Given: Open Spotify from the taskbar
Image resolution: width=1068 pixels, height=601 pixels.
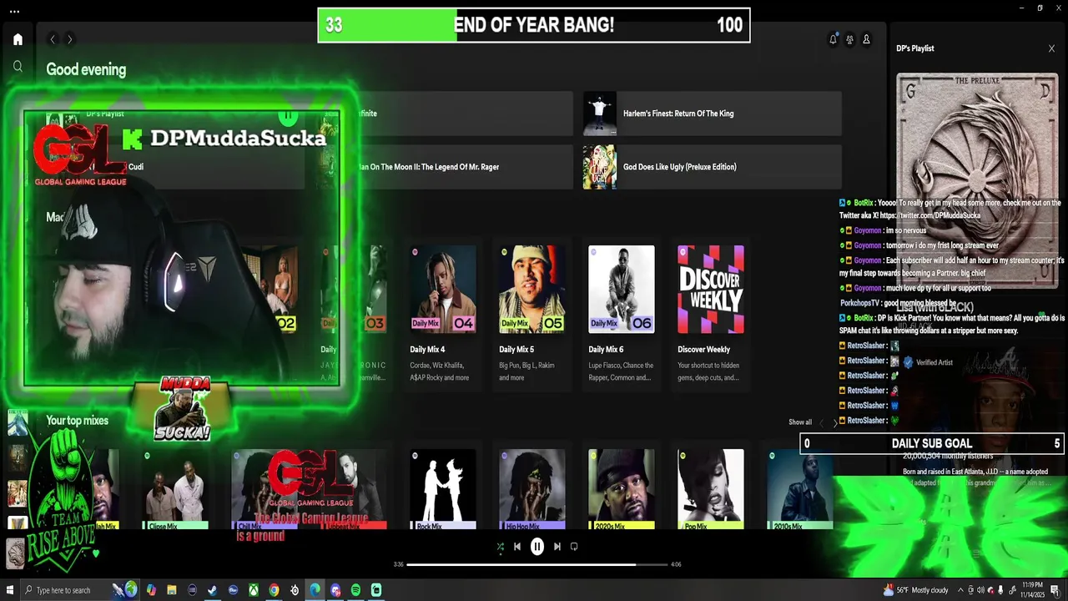Looking at the screenshot, I should point(355,590).
